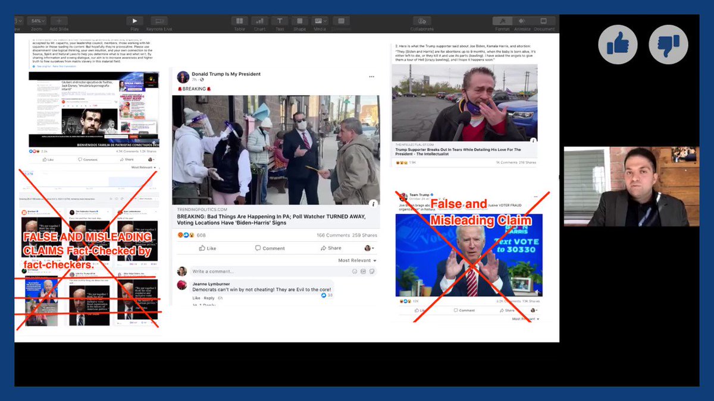Click the THEINTELLECTUALIST.COM source link

pyautogui.click(x=416, y=144)
